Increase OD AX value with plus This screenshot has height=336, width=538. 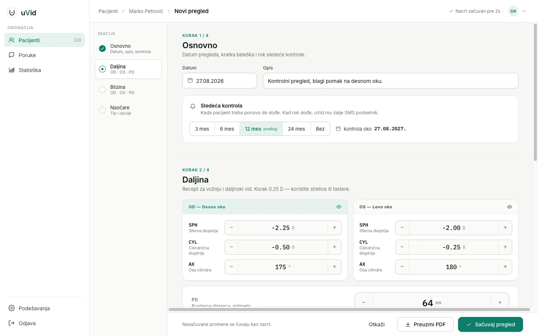point(334,267)
